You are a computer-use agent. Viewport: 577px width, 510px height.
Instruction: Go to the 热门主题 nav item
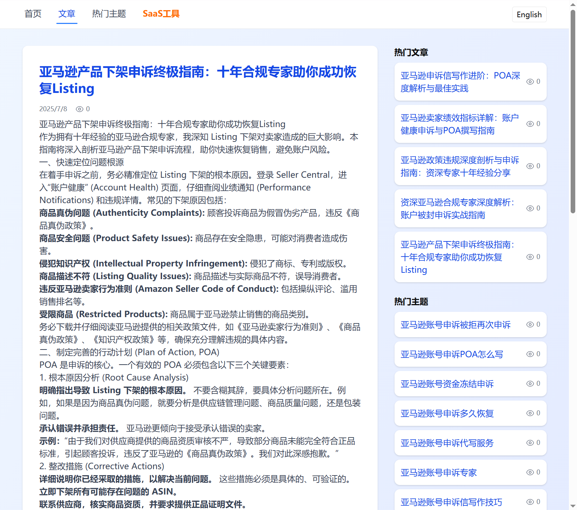point(109,14)
